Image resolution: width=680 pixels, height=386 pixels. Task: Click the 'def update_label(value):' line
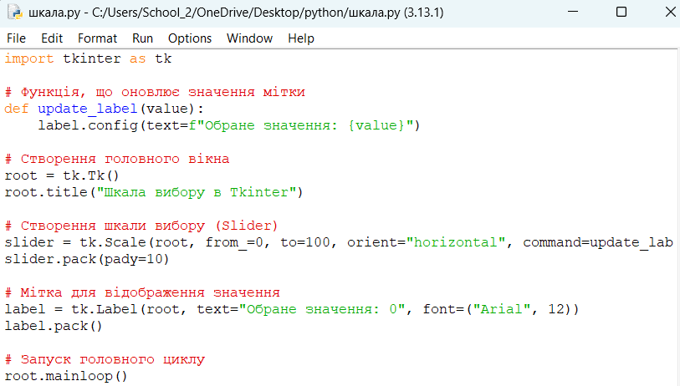click(104, 109)
